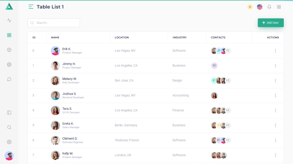The height and width of the screenshot is (164, 293).
Task: Toggle sidebar with the hamburger menu icon
Action: coord(31,7)
